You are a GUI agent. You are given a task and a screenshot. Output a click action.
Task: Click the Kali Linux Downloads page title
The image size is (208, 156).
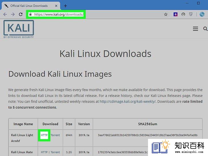click(105, 54)
